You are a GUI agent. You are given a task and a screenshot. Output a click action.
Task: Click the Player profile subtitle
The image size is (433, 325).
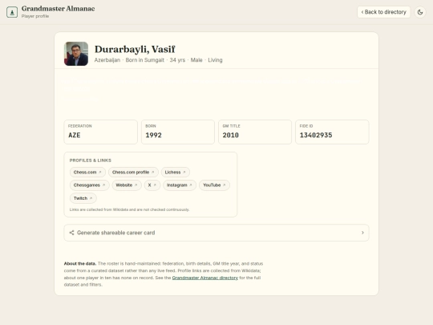(x=35, y=16)
